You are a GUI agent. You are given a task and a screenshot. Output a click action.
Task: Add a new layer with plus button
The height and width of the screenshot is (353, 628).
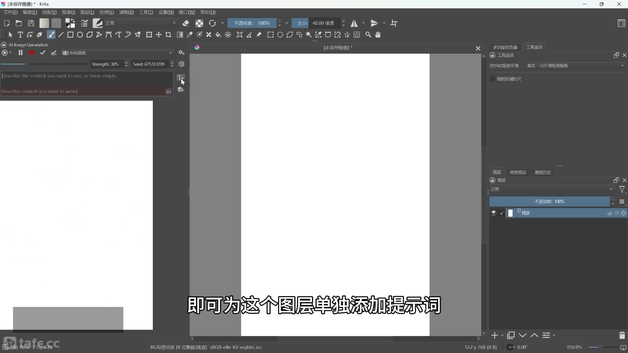click(x=495, y=335)
